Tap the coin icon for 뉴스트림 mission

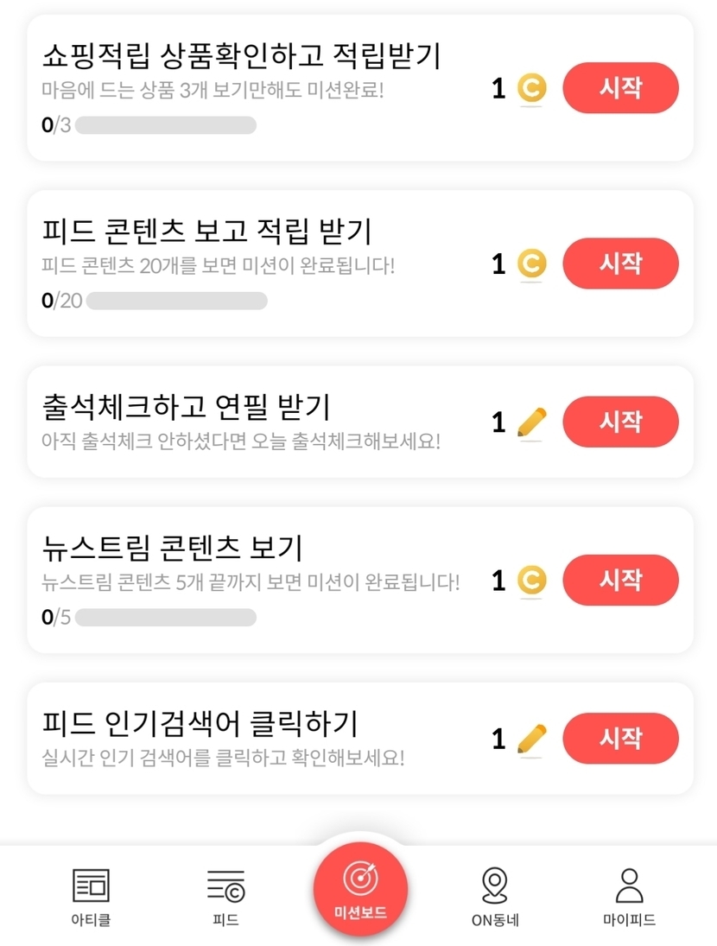531,581
